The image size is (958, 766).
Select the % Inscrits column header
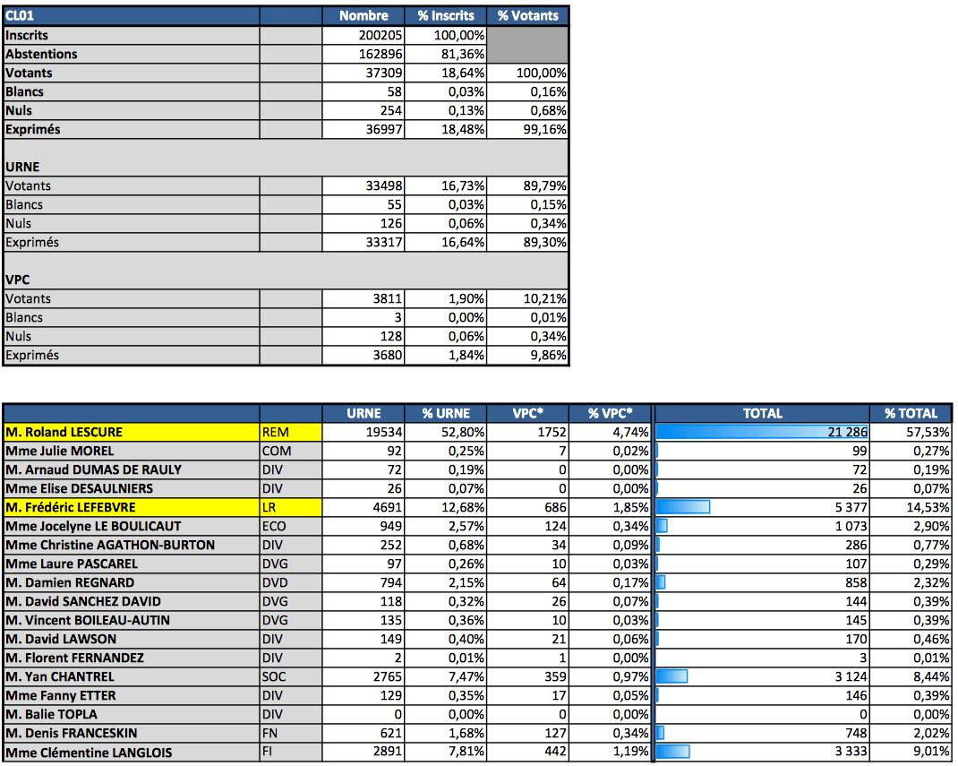tap(446, 15)
